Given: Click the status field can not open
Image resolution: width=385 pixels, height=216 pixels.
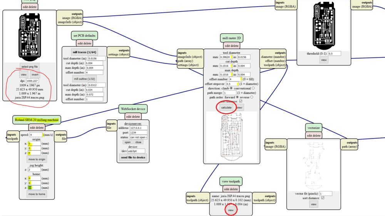Looking at the screenshot, I should click(139, 137).
